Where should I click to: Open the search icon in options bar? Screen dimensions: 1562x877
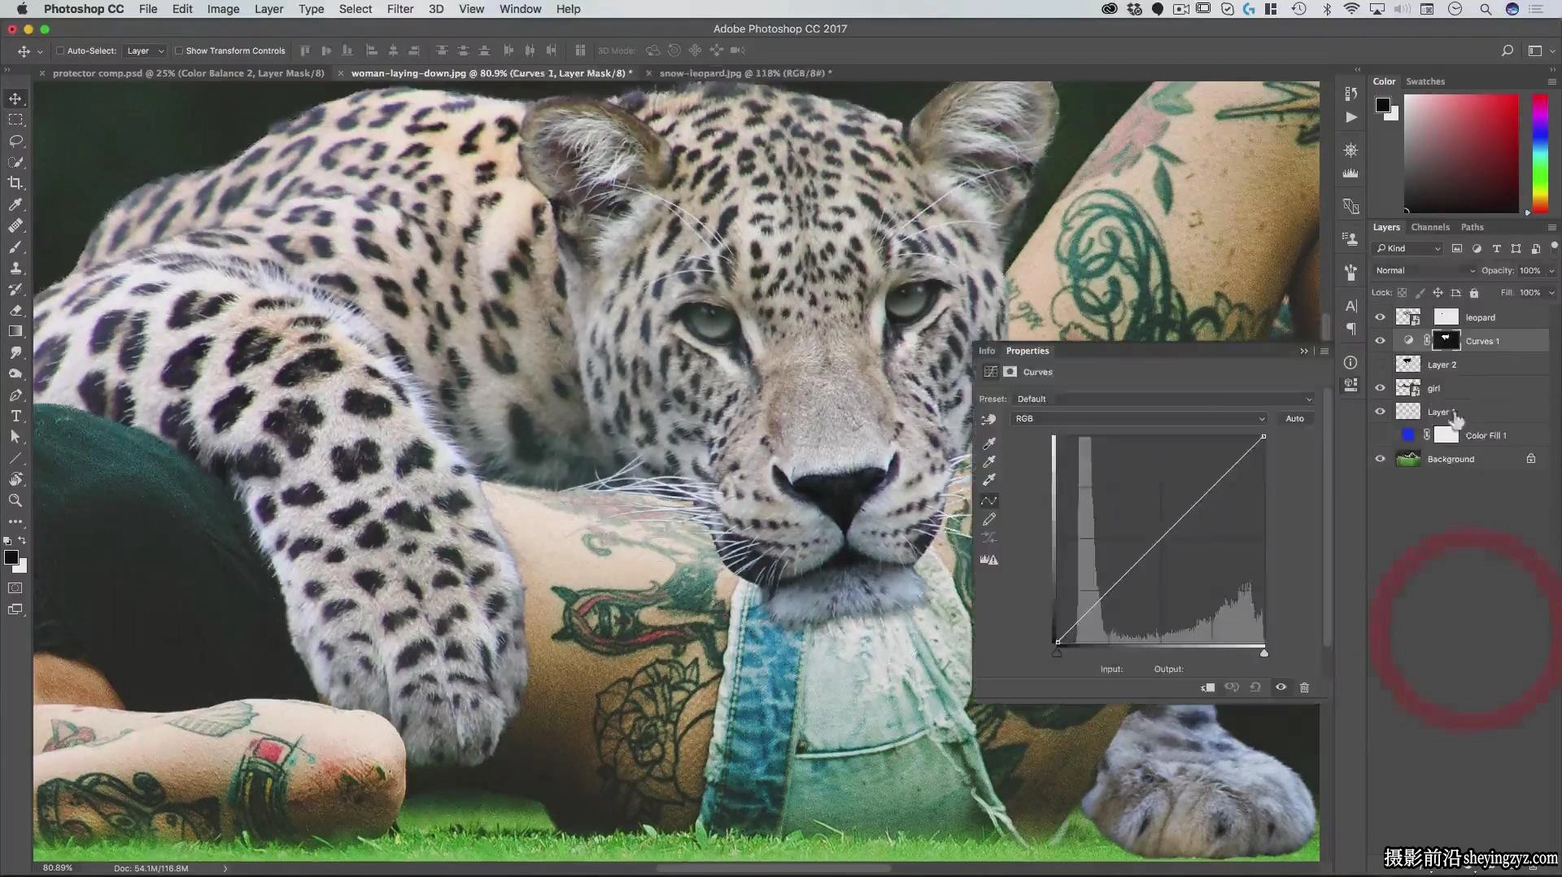pyautogui.click(x=1507, y=50)
